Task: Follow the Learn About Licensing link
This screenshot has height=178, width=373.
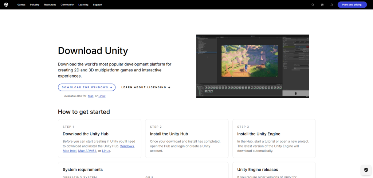Action: point(146,87)
